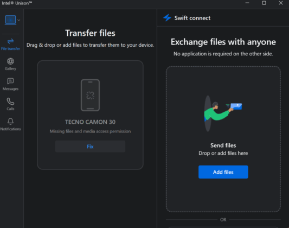
Task: Click the Missing files permission message
Action: pyautogui.click(x=91, y=131)
